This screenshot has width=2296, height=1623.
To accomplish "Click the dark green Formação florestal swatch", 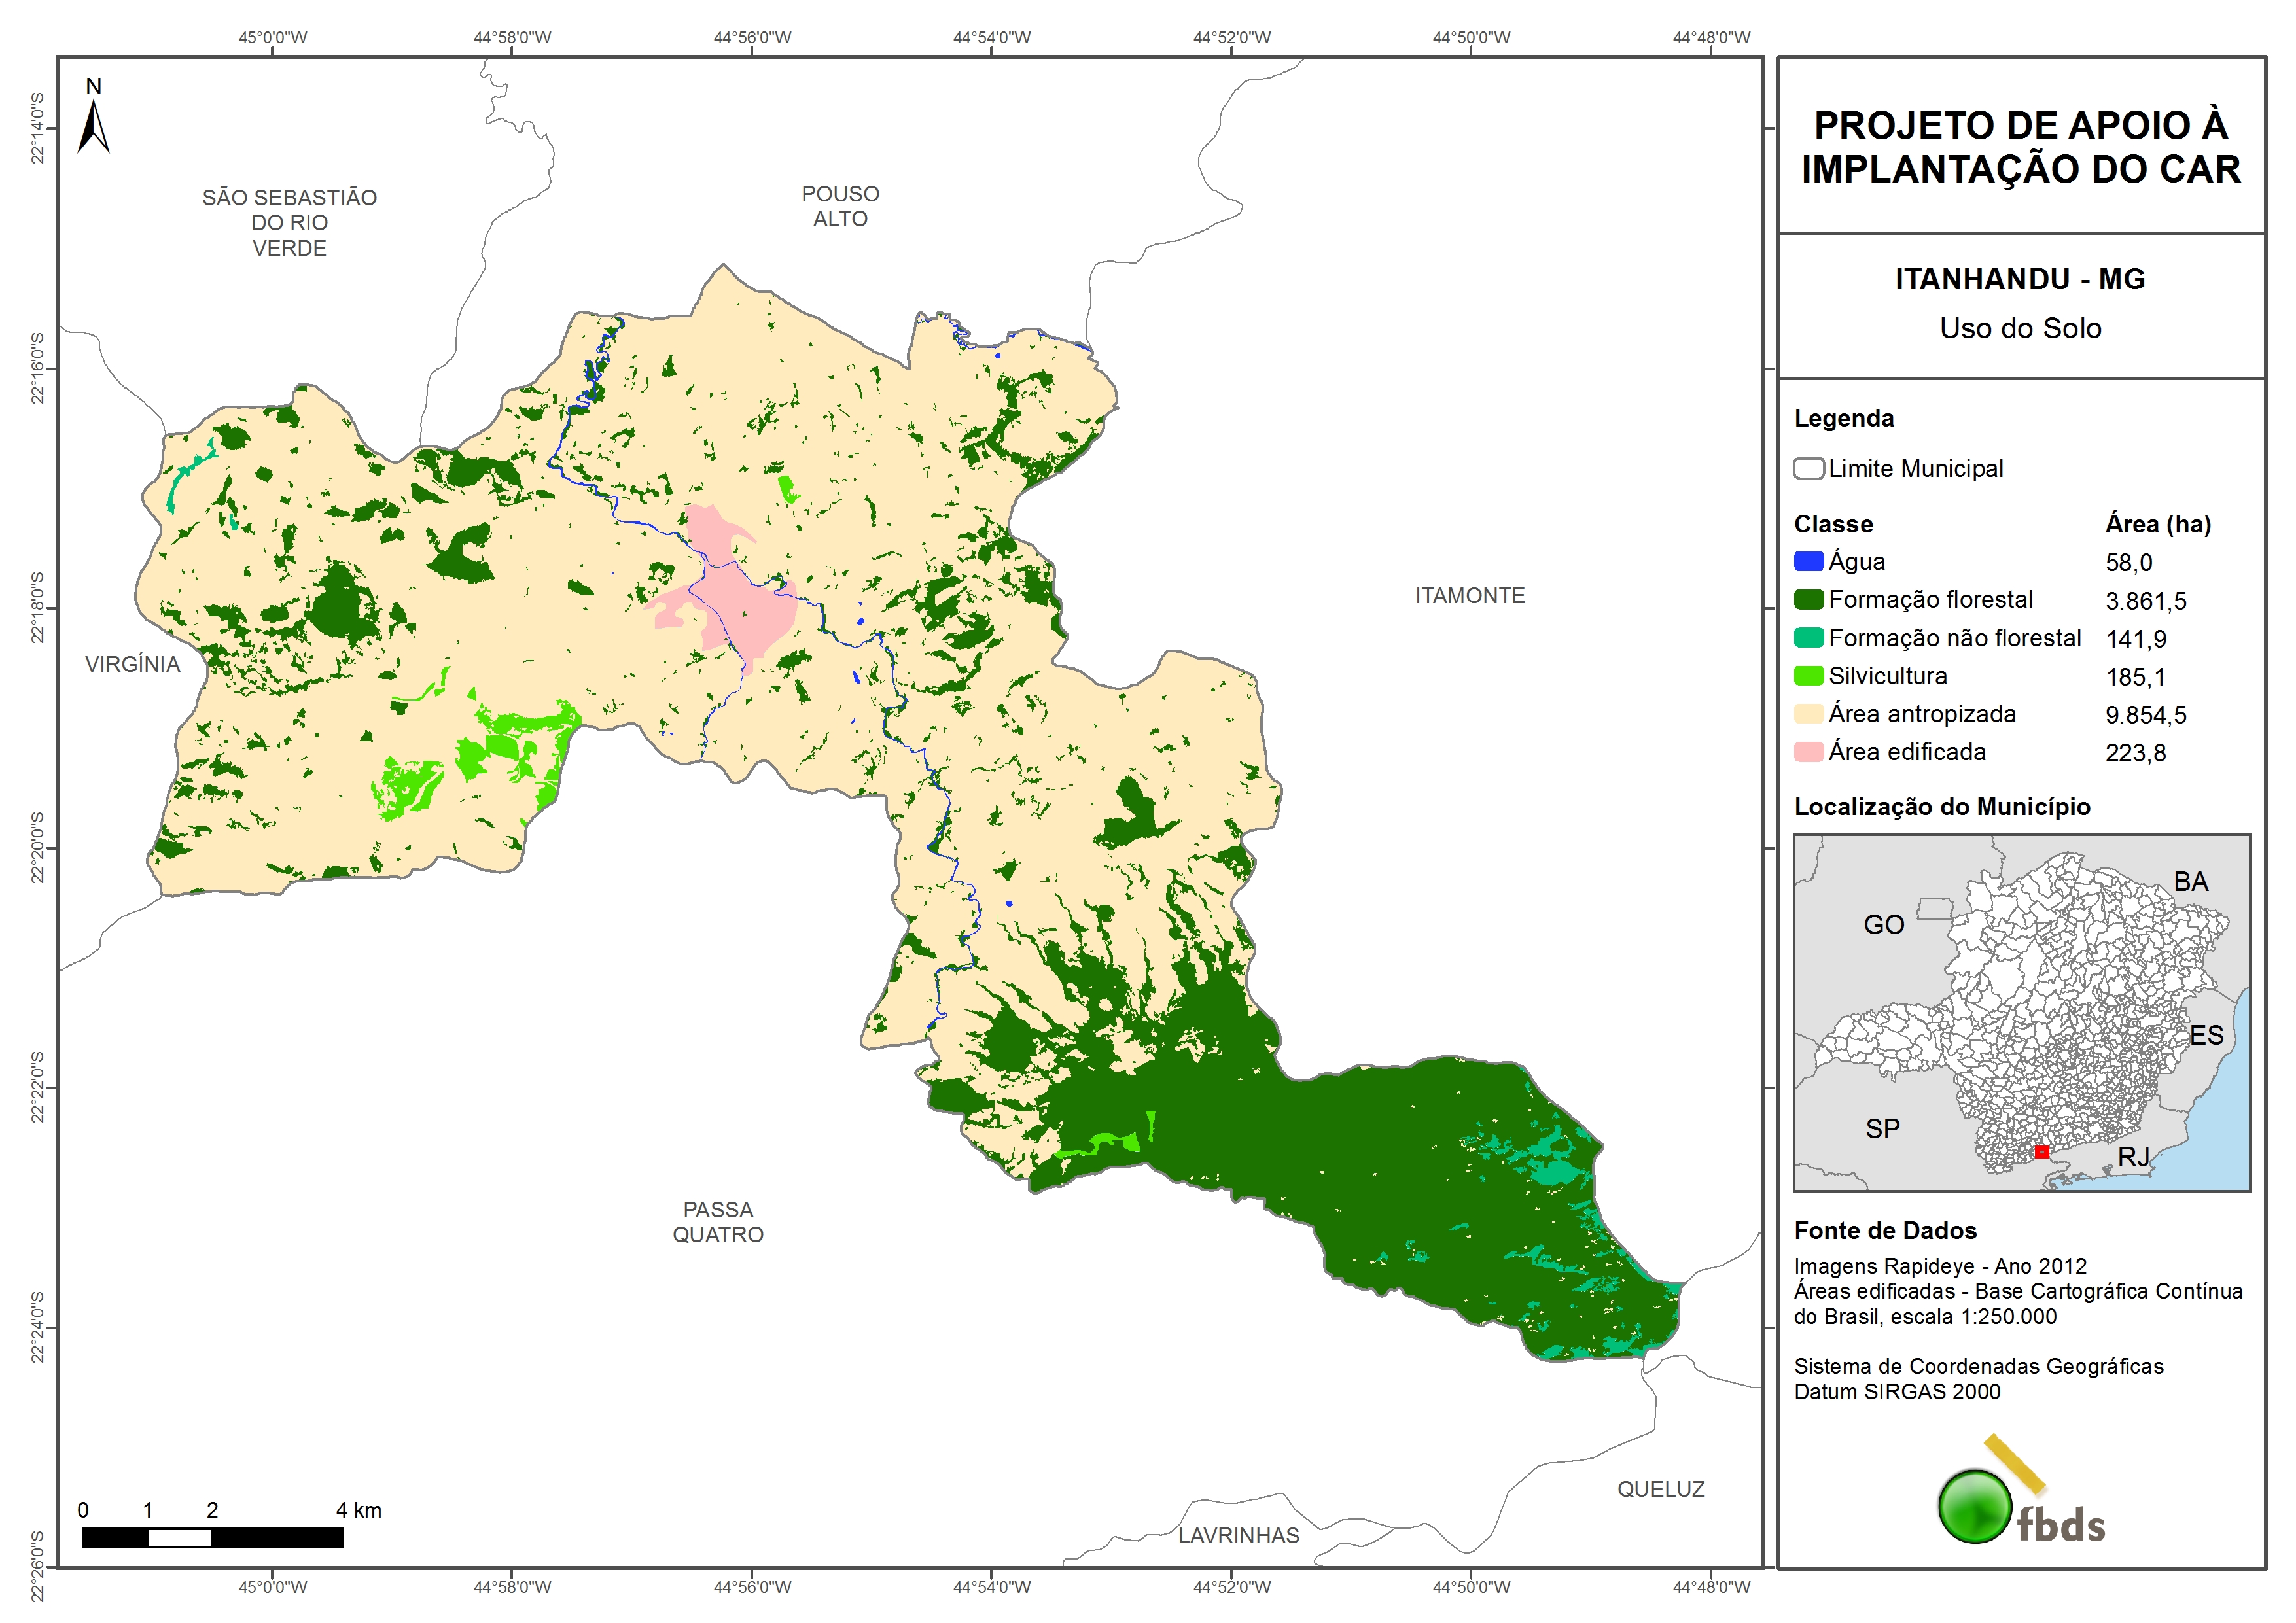I will click(1808, 599).
